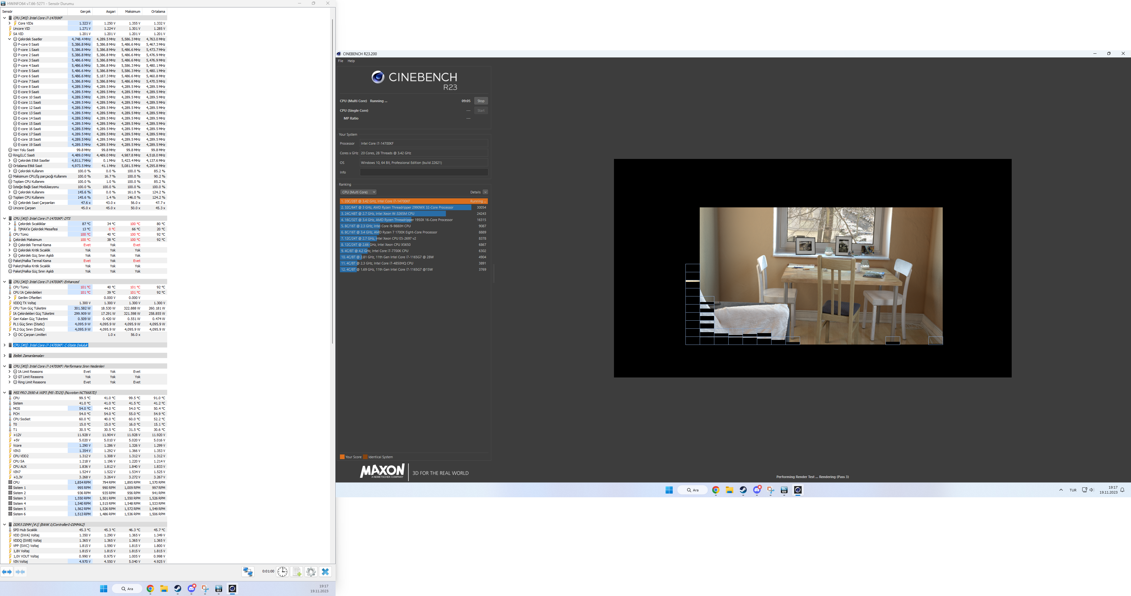Screen dimensions: 1131x596
Task: Click Windows Start on taskbar under HWiNFO
Action: tap(103, 589)
